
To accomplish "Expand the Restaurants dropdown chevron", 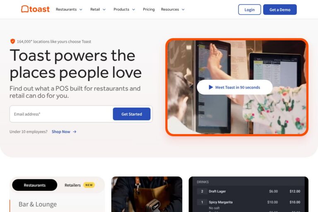I will (81, 10).
